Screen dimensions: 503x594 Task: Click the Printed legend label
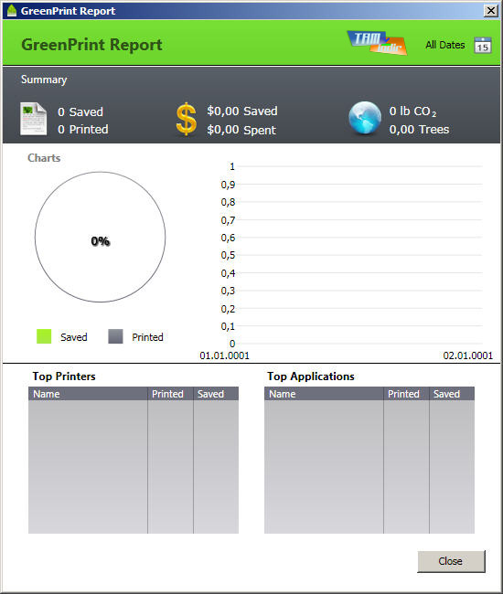(x=147, y=337)
